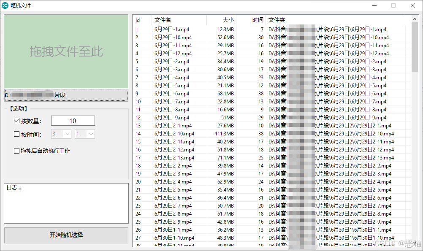
Task: Click the app shuffle icon in title bar
Action: [5, 5]
